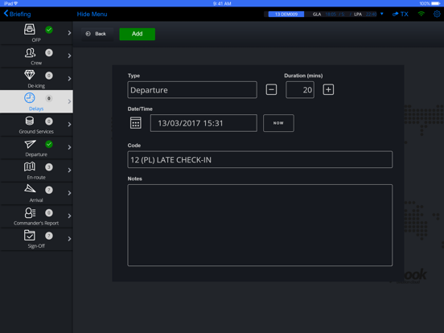Open the settings gear icon
The width and height of the screenshot is (444, 333).
tap(437, 14)
